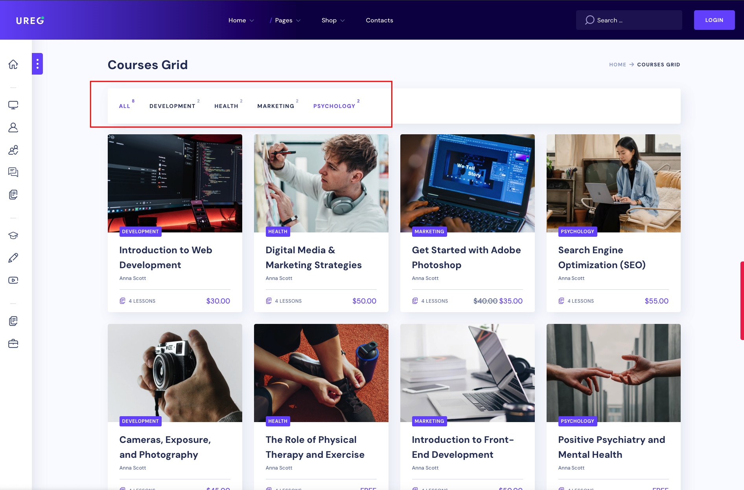Click the $50.00 price on Digital Media
744x490 pixels.
365,301
